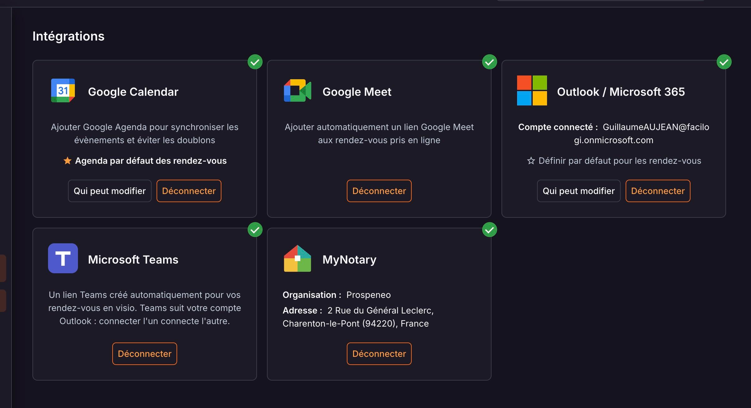Click the Google Meet link description text
751x408 pixels.
[x=379, y=134]
